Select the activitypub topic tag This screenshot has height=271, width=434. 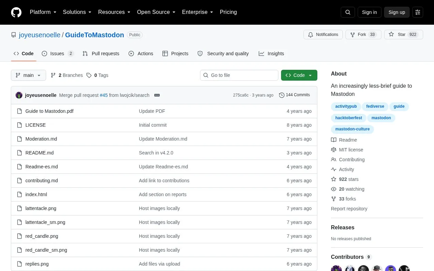coord(346,107)
